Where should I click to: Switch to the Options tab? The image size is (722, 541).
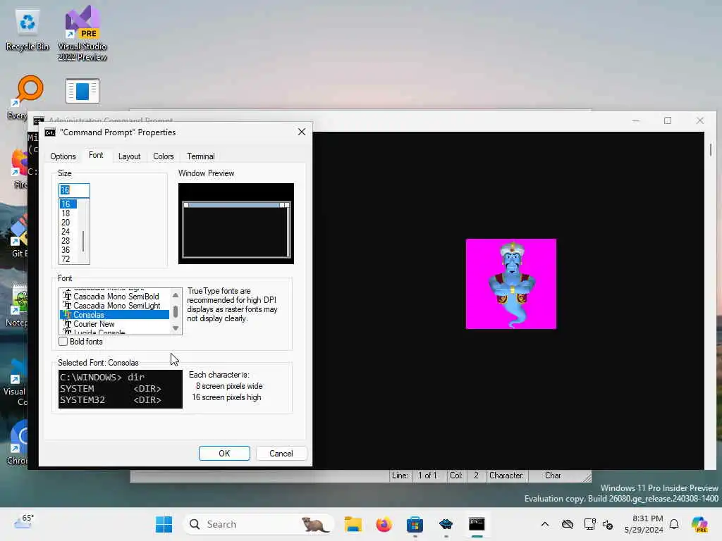[63, 156]
